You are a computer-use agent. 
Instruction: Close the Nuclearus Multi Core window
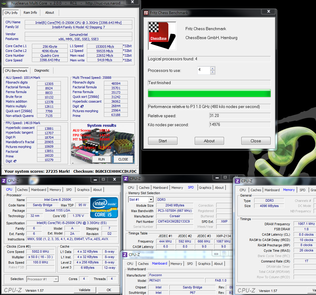pos(132,2)
